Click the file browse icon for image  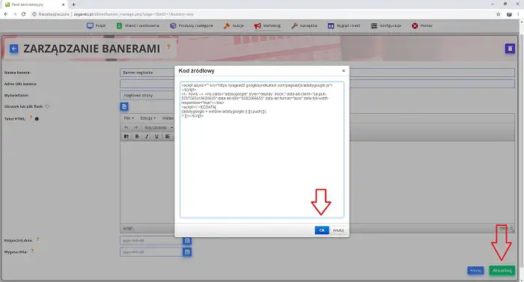[x=124, y=106]
